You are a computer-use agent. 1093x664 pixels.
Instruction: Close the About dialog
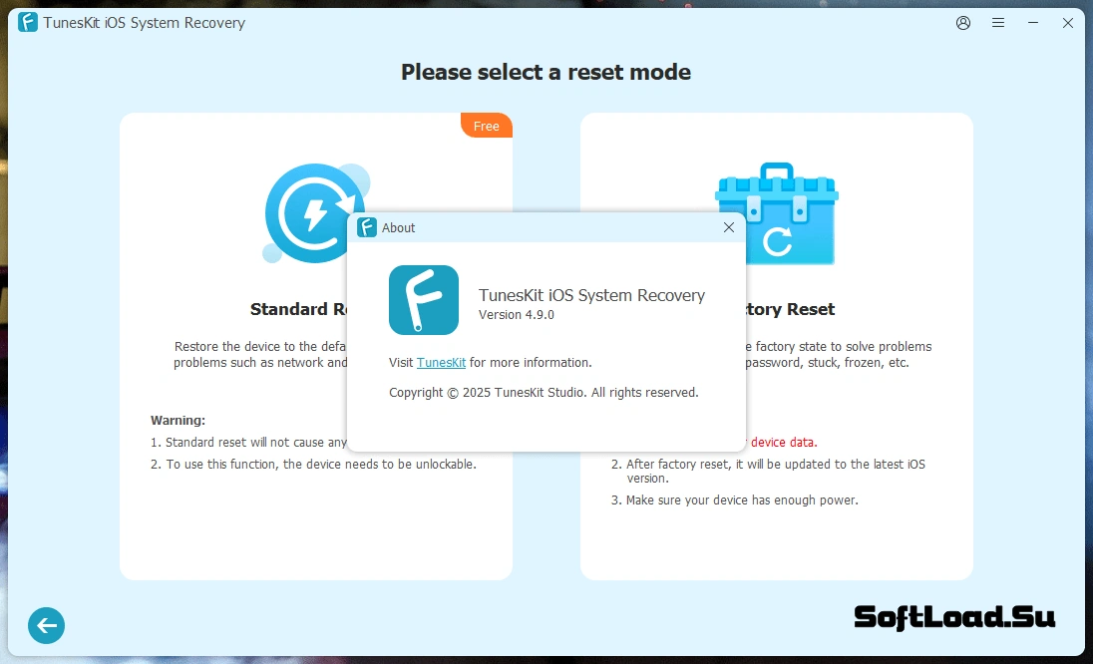coord(728,227)
